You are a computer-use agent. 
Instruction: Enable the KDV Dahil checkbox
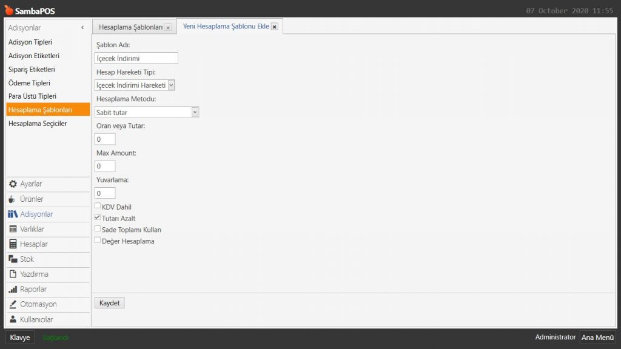(x=98, y=207)
